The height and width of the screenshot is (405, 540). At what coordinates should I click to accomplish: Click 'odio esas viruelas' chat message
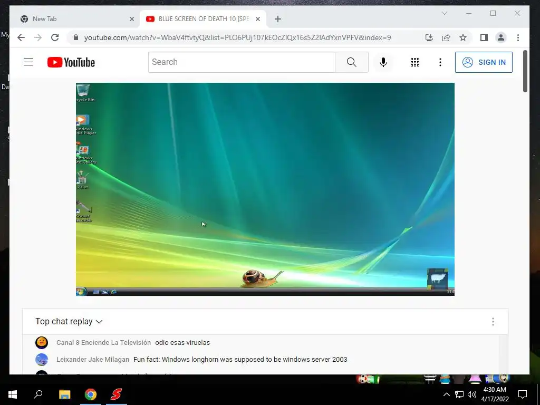[x=182, y=343]
